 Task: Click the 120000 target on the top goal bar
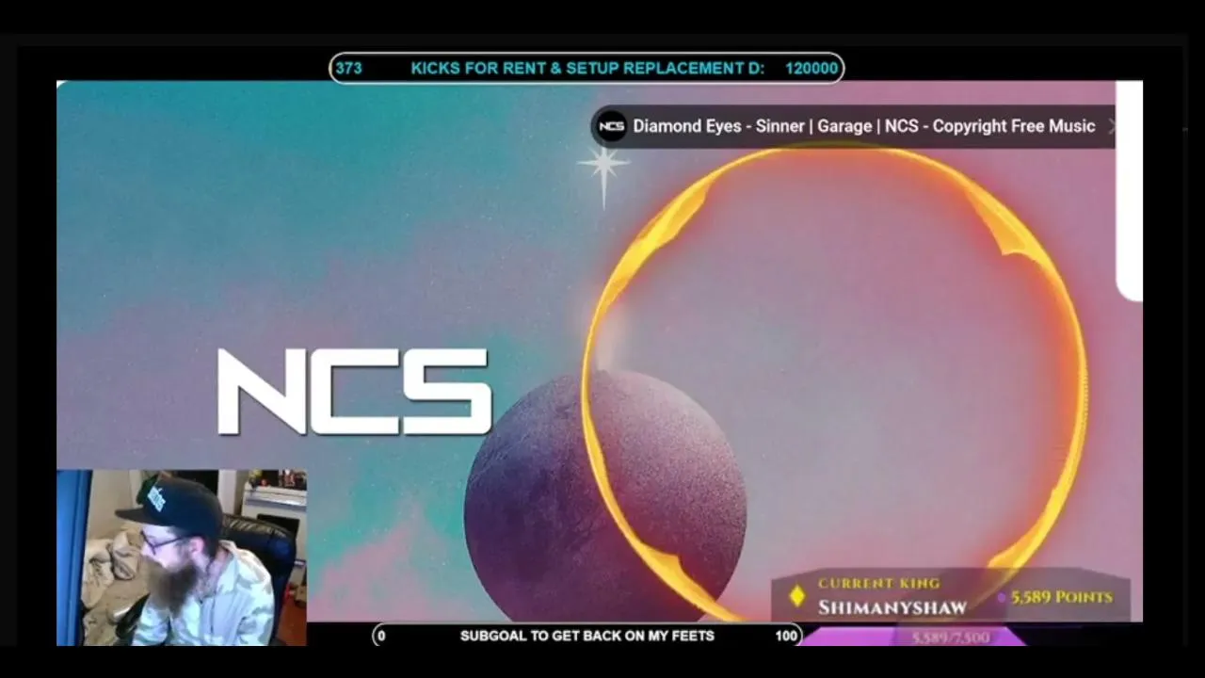click(x=811, y=68)
